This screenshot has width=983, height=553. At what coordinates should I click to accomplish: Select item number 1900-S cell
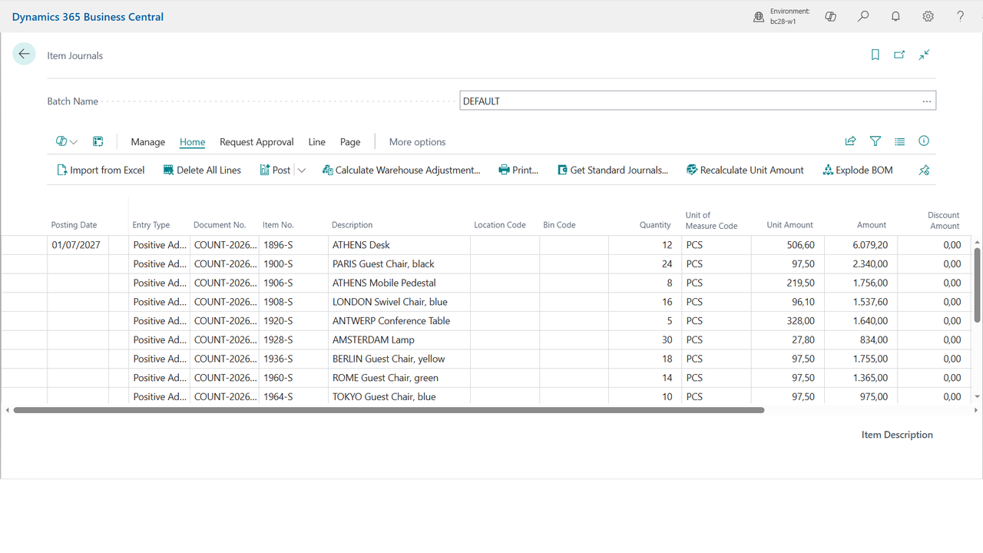click(293, 264)
